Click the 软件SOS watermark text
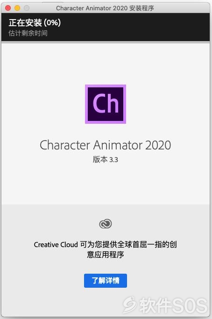 173,305
